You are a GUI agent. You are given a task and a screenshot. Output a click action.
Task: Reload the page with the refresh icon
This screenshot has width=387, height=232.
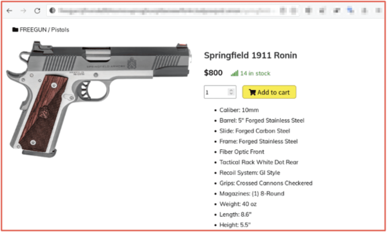click(37, 11)
